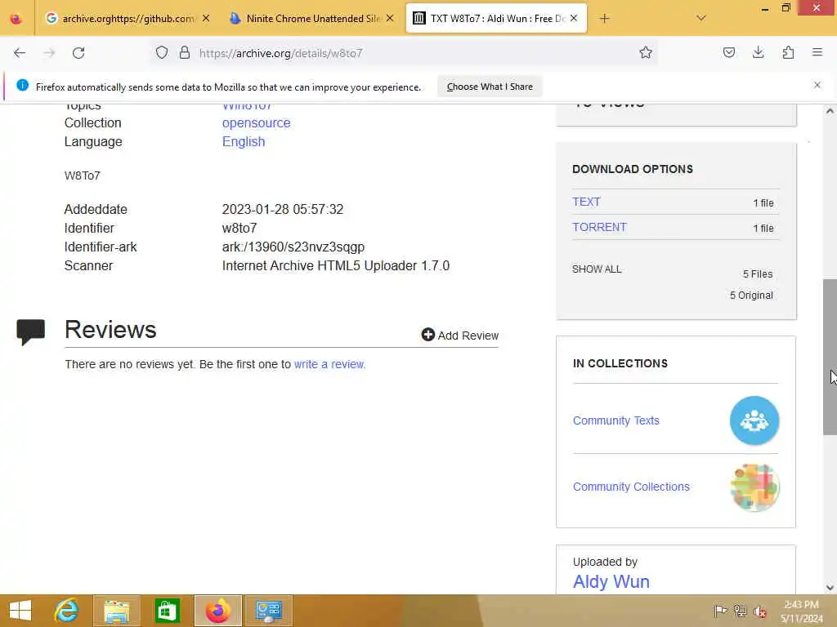Open the opensource collection link
Image resolution: width=837 pixels, height=627 pixels.
(x=256, y=122)
